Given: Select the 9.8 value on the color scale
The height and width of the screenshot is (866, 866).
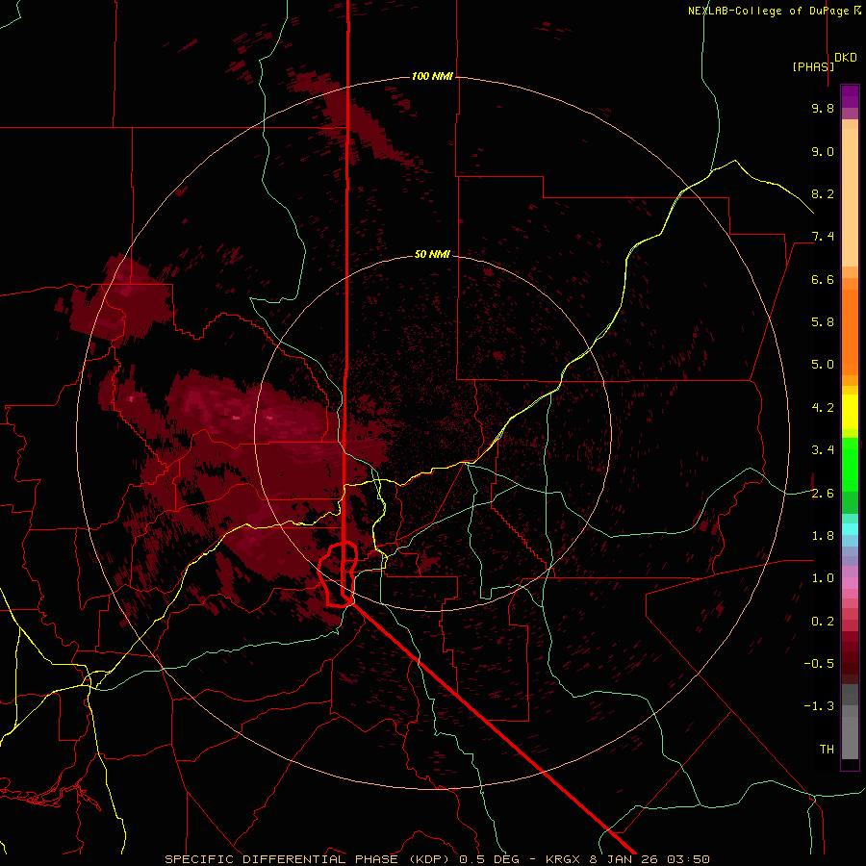Looking at the screenshot, I should [823, 108].
